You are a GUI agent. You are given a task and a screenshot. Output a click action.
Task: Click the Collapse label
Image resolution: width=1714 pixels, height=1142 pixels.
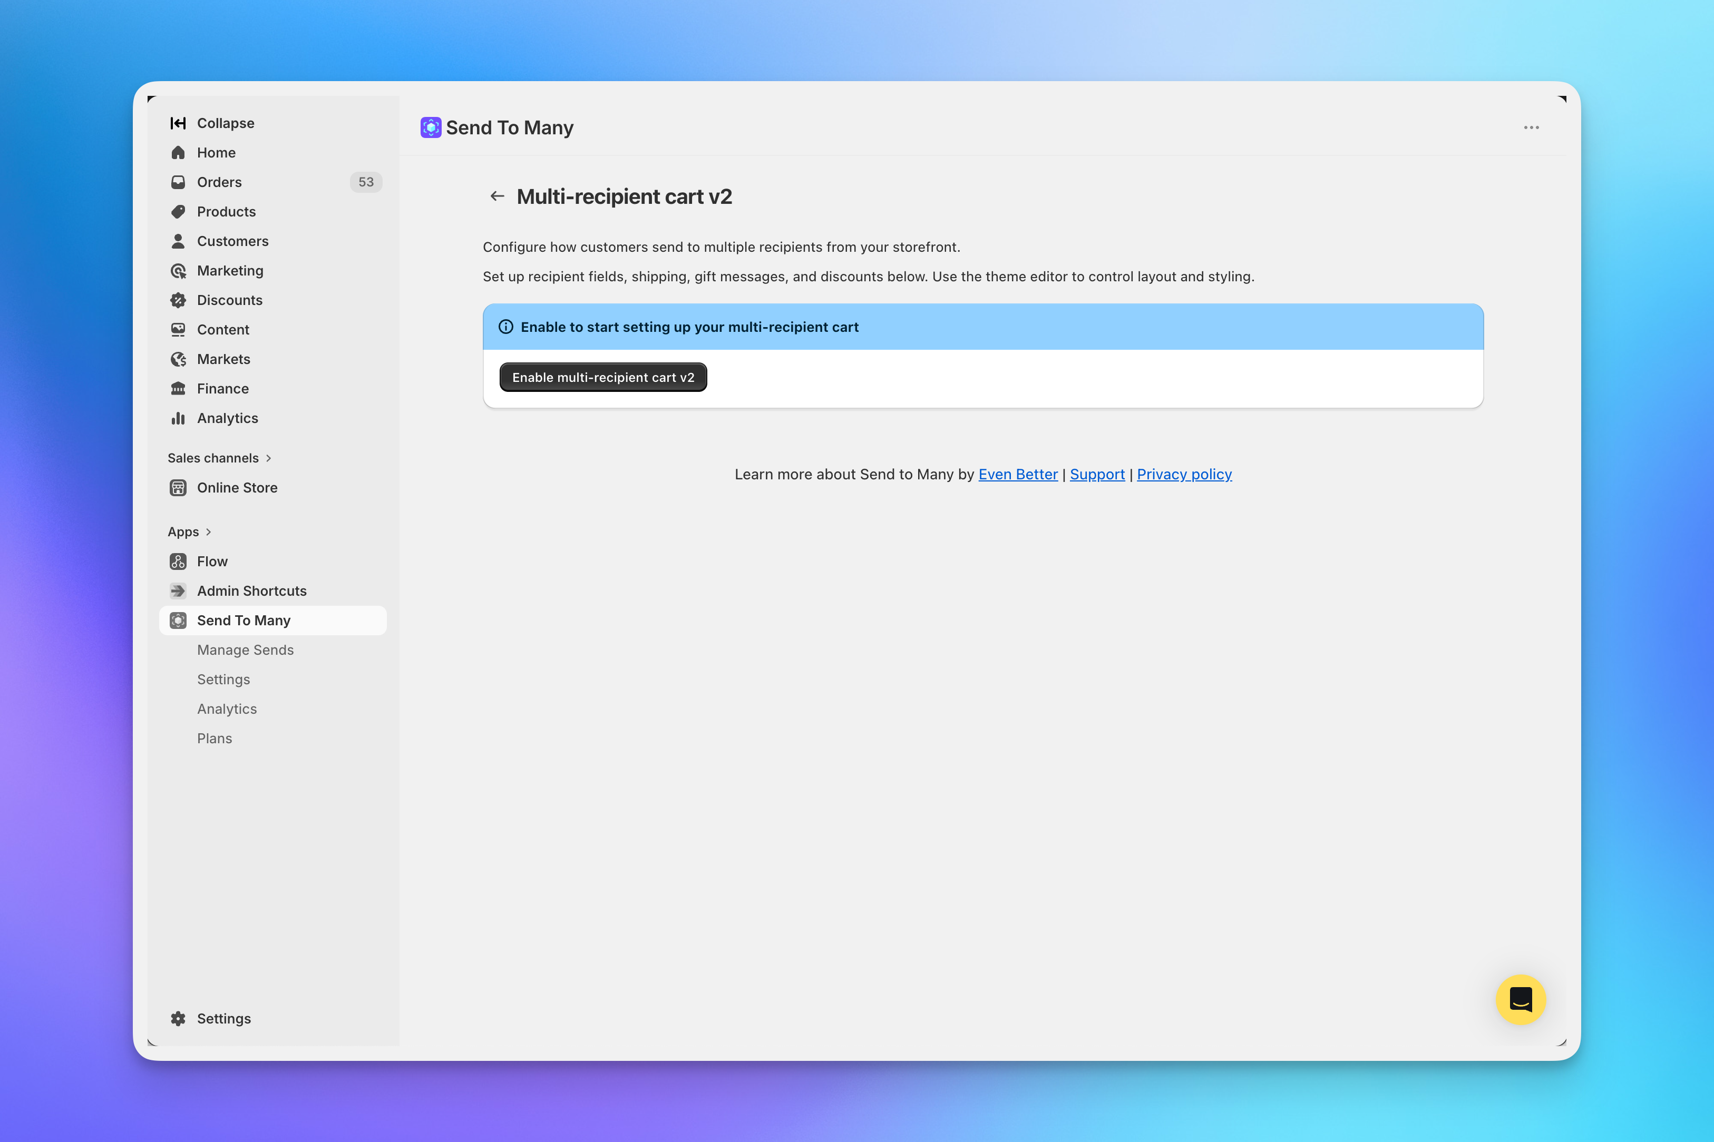pyautogui.click(x=225, y=123)
